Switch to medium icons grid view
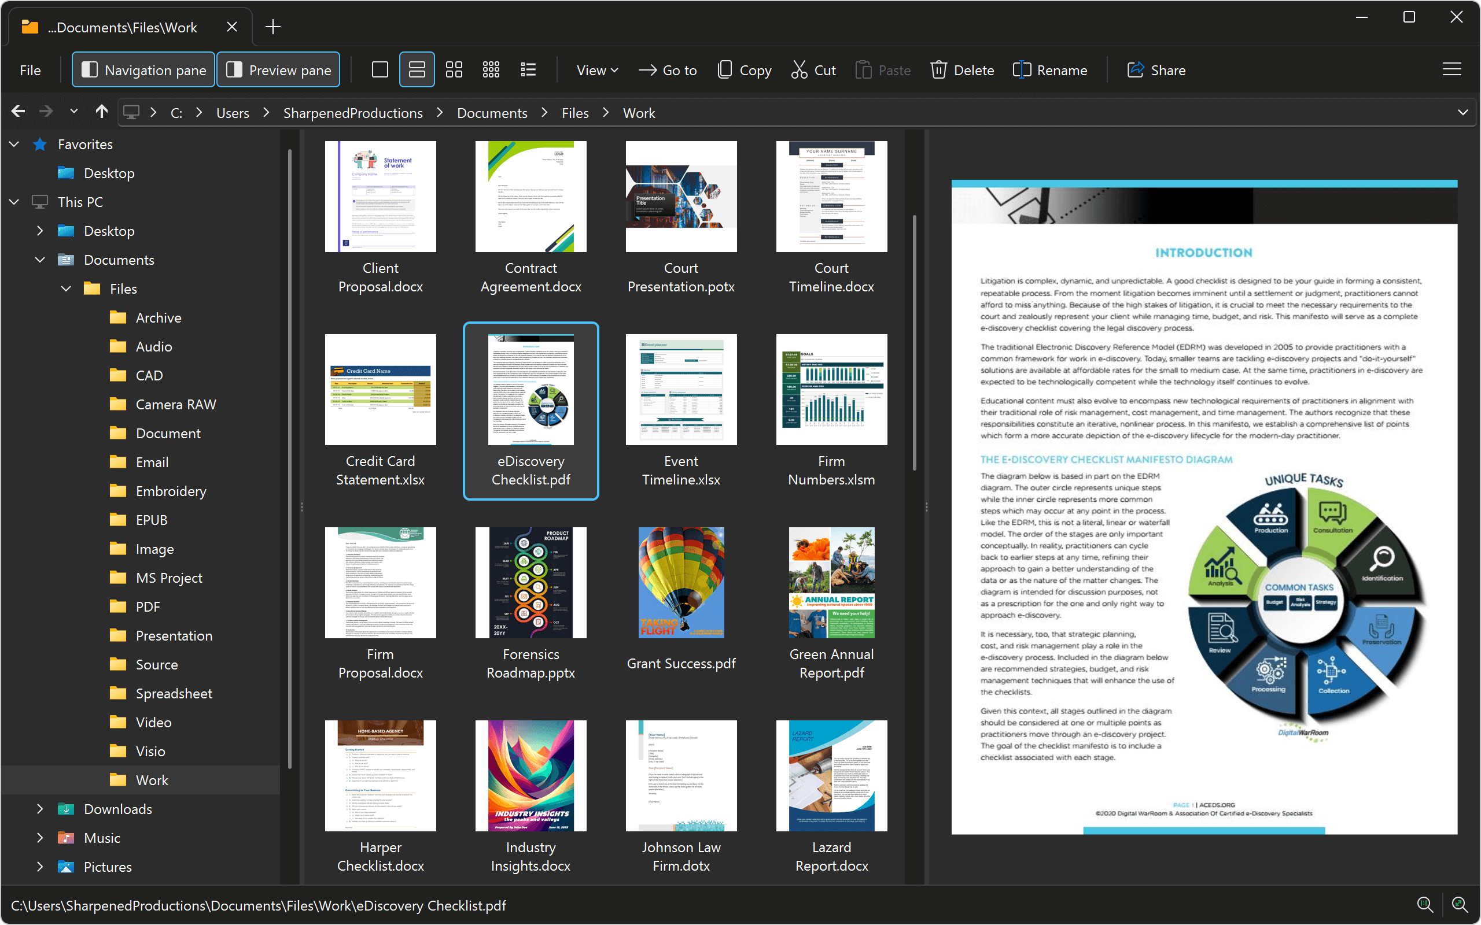The height and width of the screenshot is (925, 1481). (x=454, y=69)
